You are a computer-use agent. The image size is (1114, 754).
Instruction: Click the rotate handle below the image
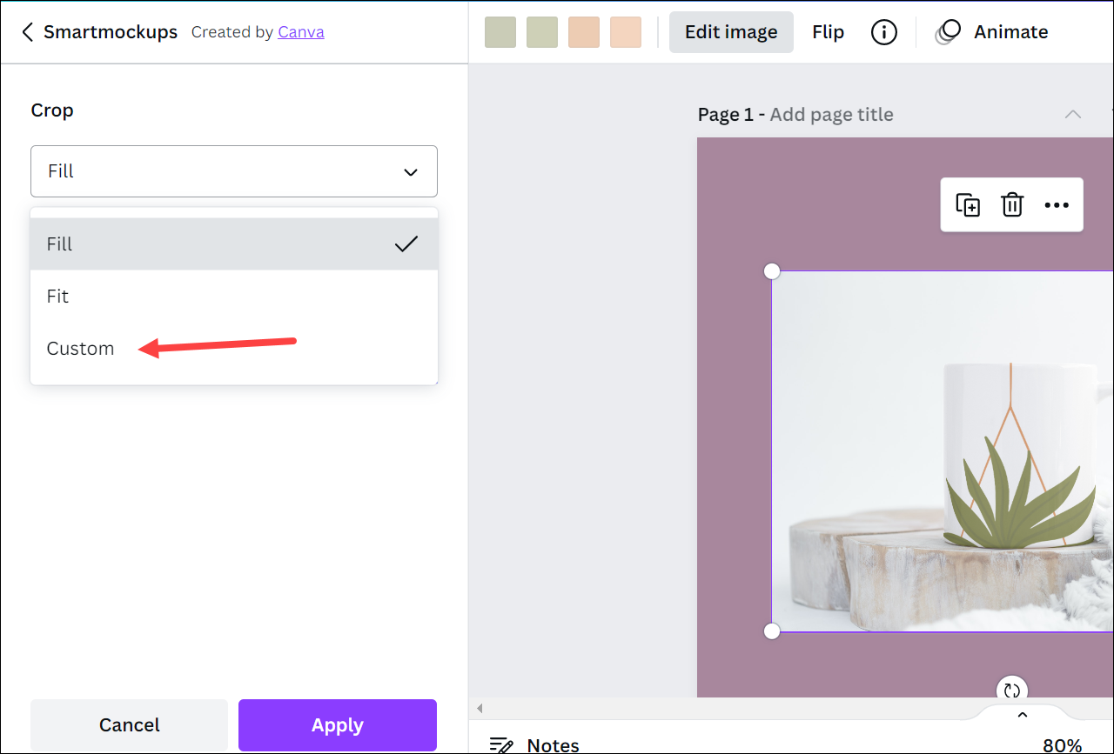point(1011,690)
